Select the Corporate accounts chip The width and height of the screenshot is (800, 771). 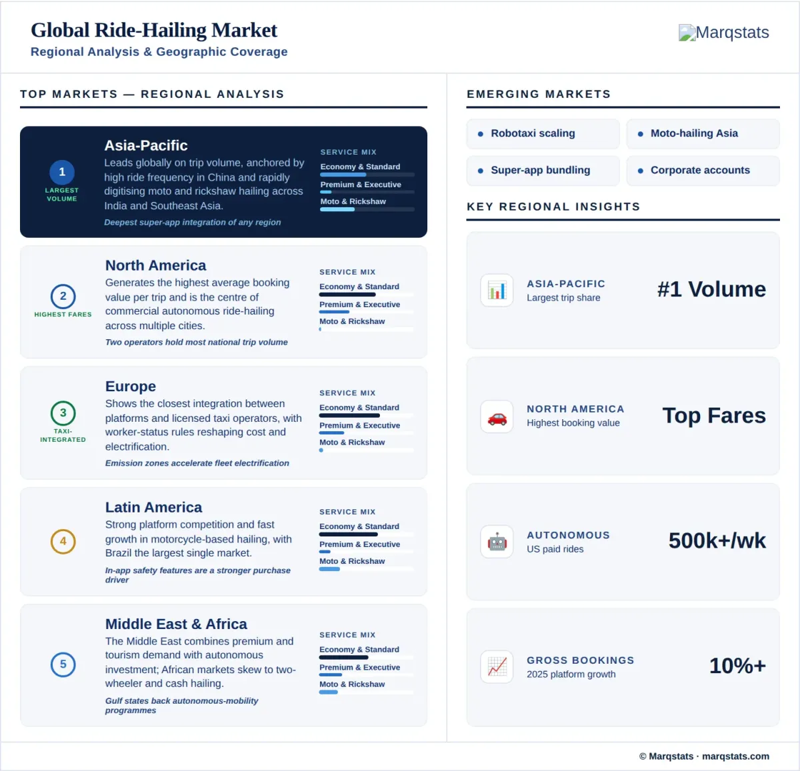tap(703, 171)
